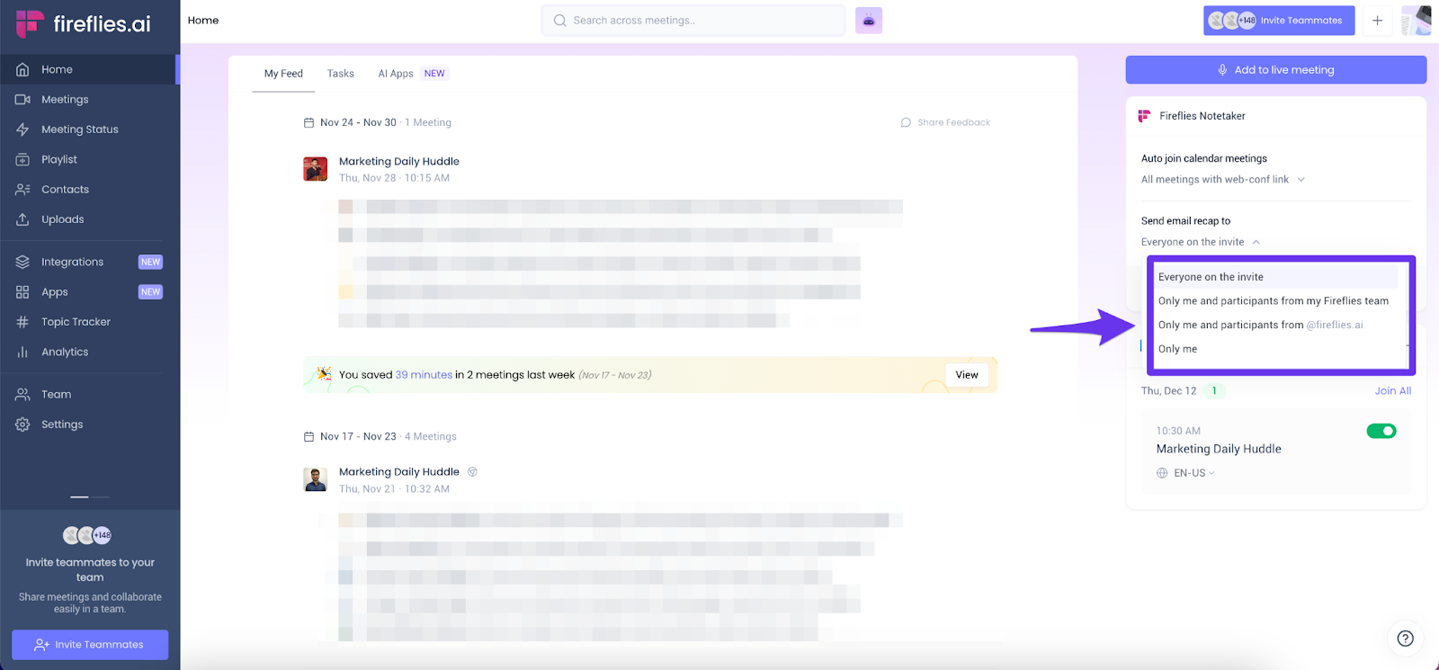
Task: Open Settings from sidebar
Action: click(89, 424)
